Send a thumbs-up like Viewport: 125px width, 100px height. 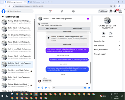(89, 87)
